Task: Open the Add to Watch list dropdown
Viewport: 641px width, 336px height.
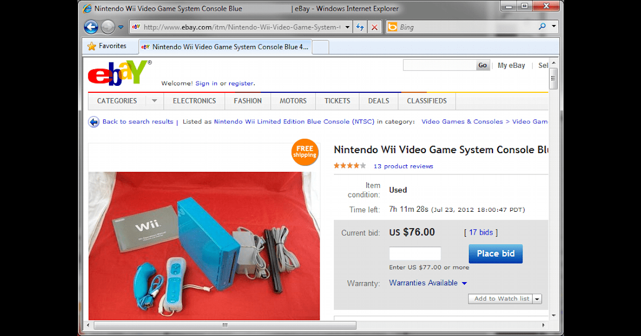Action: tap(538, 299)
